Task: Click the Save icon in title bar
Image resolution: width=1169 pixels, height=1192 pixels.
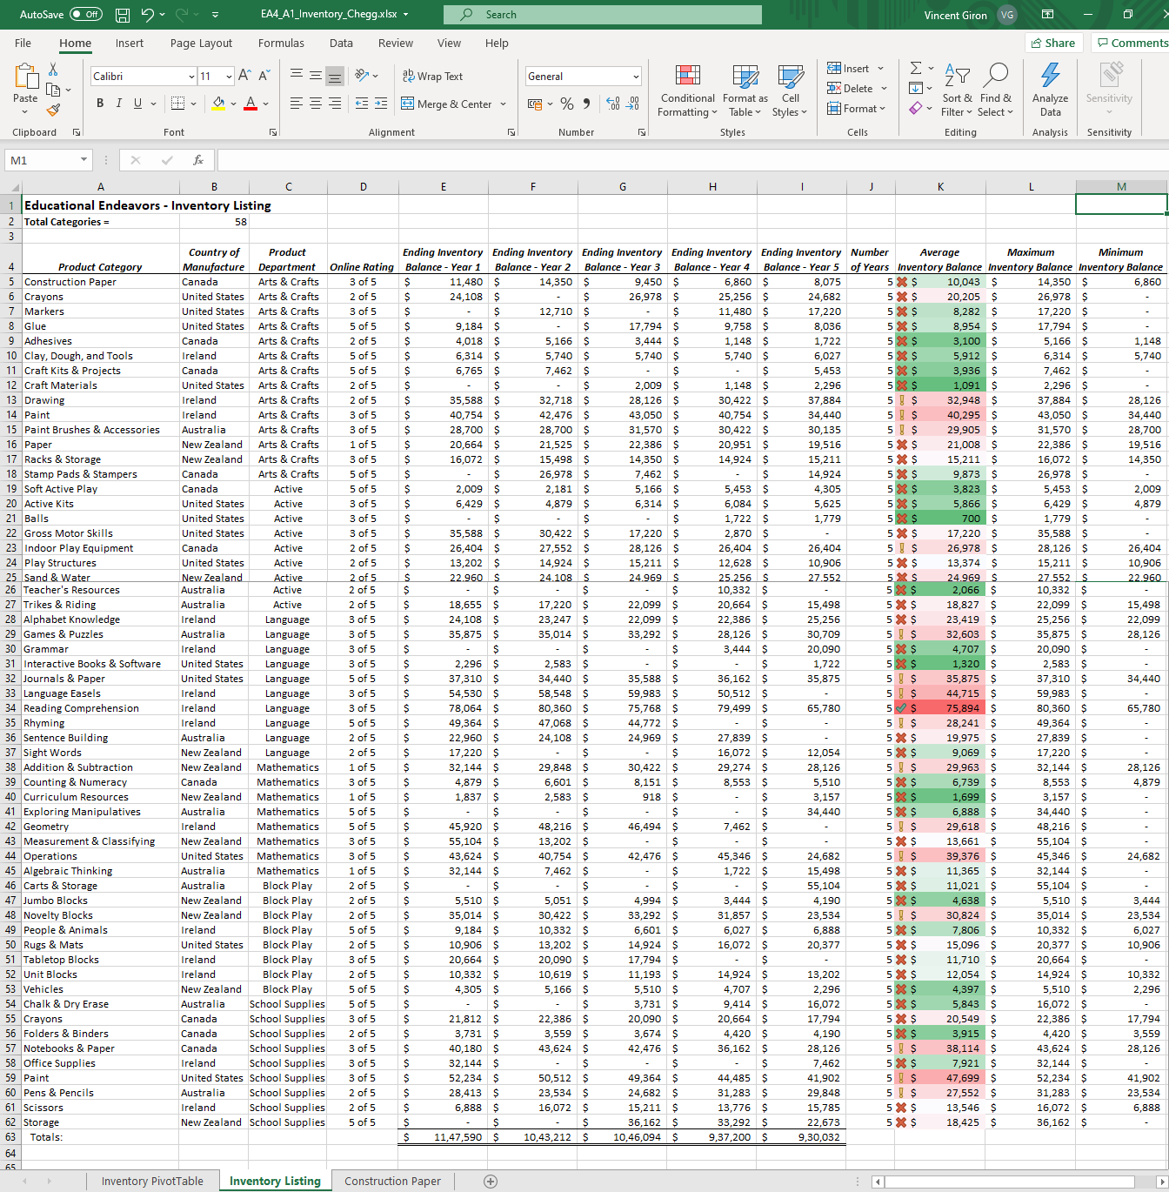Action: pyautogui.click(x=123, y=15)
